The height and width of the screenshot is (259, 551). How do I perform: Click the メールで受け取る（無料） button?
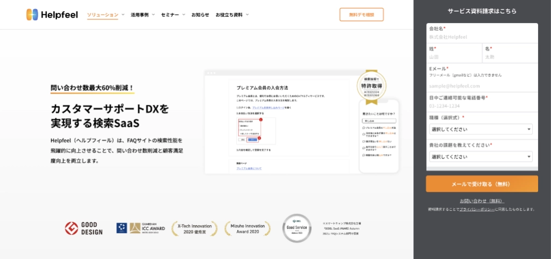482,184
